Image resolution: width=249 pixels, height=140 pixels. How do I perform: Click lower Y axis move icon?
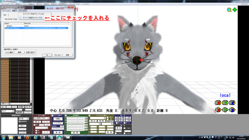click(225, 110)
